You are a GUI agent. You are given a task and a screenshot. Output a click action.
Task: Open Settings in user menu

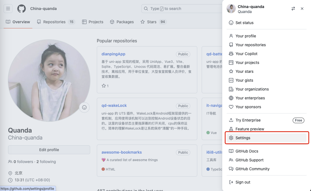(243, 138)
